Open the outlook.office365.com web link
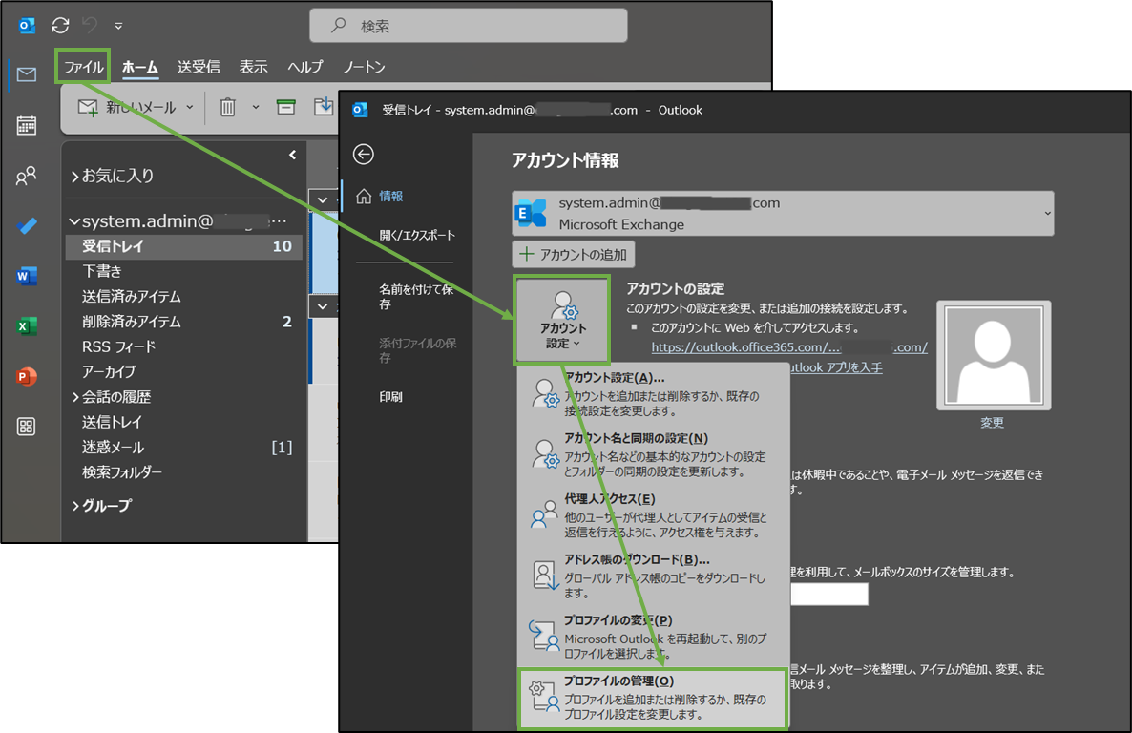Screen dimensions: 1132x733 tap(789, 347)
